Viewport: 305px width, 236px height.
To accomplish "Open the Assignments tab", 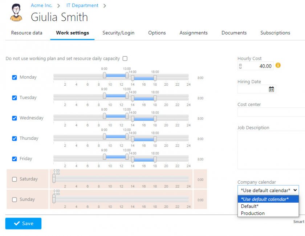I will tap(193, 33).
